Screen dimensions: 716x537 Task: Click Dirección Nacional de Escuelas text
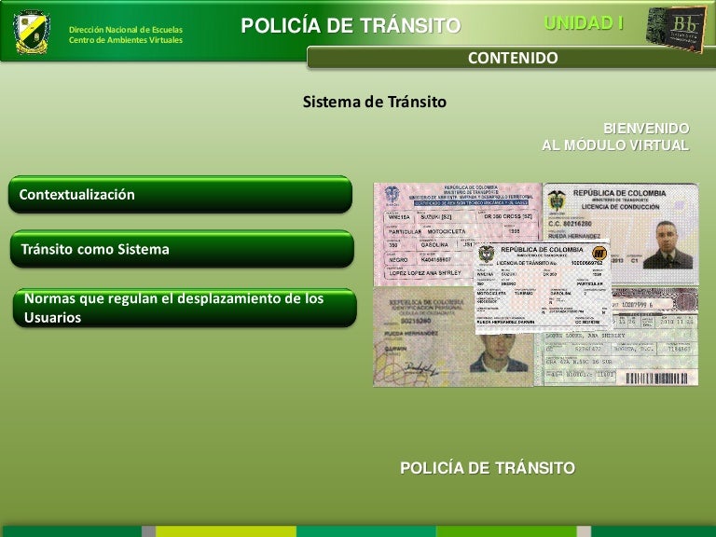pyautogui.click(x=126, y=30)
